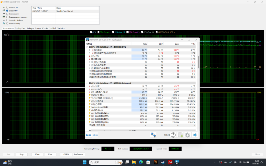Click AIDA64 flame icon in title bar
266x166 pixels.
(1, 2)
